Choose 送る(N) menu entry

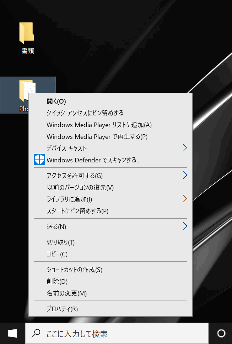tap(110, 226)
